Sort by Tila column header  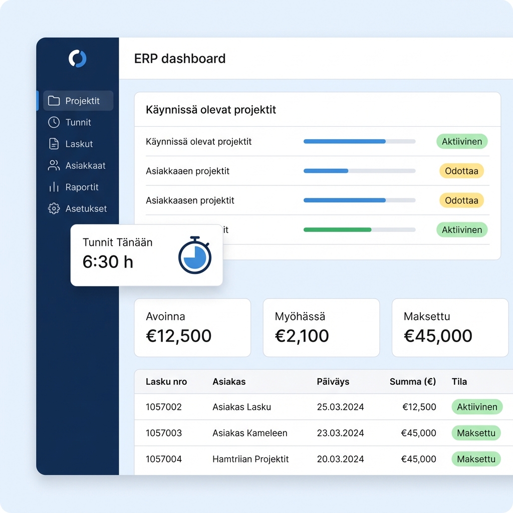pos(459,381)
